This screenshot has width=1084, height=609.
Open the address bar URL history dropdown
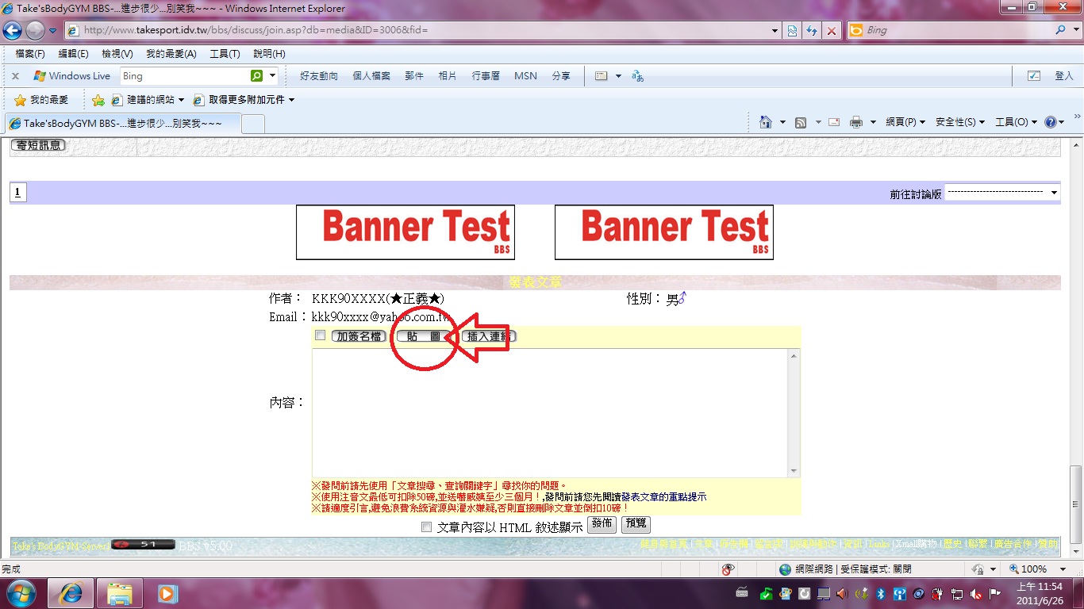click(775, 31)
